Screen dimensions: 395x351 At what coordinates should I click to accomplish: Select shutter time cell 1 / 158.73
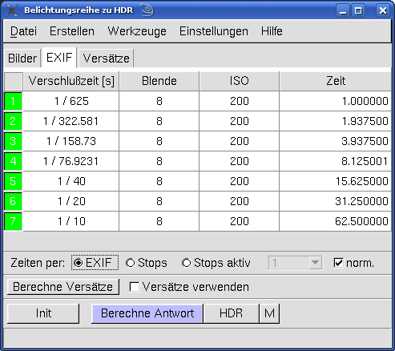[71, 141]
